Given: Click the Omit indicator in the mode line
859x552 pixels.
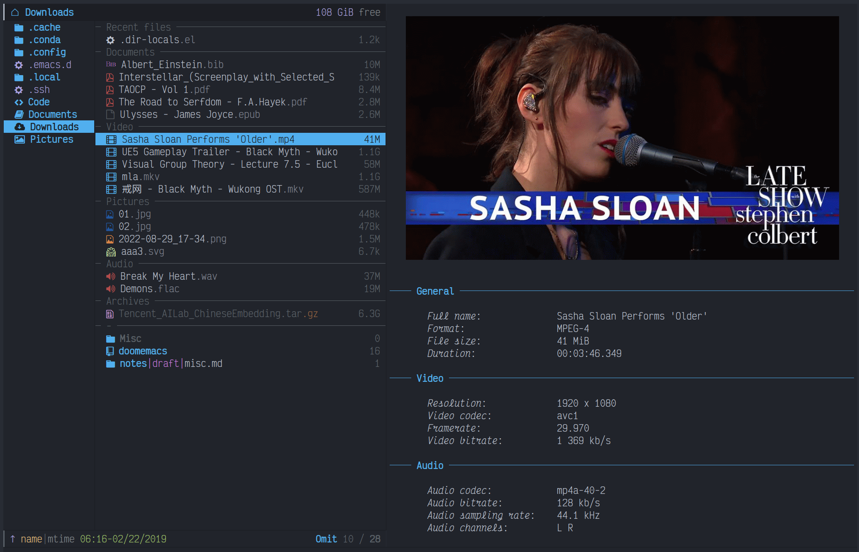Looking at the screenshot, I should (x=326, y=539).
